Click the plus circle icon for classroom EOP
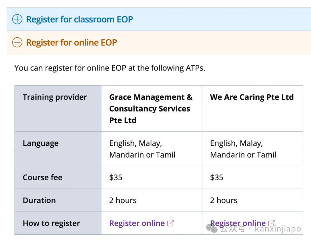Image resolution: width=311 pixels, height=241 pixels. click(17, 19)
